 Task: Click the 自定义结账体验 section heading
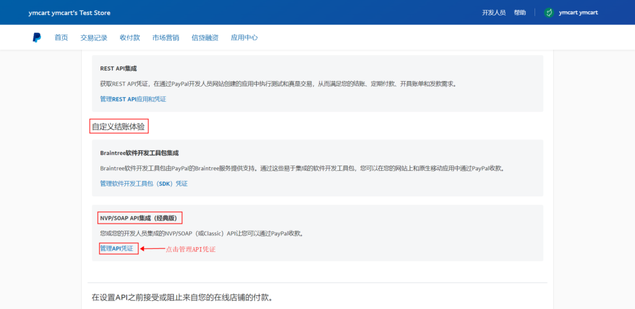[x=120, y=126]
